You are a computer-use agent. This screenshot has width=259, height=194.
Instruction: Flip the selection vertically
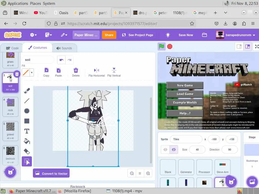click(114, 72)
